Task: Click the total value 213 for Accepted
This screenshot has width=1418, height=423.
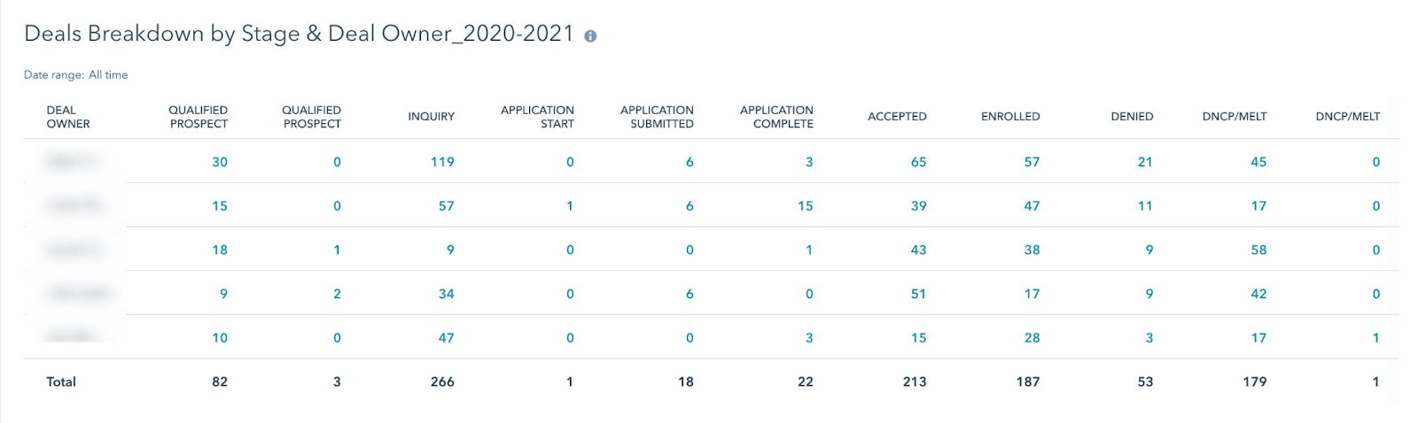Action: click(915, 382)
